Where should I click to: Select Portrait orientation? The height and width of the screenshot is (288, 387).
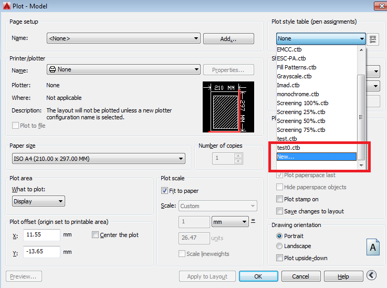coord(279,236)
